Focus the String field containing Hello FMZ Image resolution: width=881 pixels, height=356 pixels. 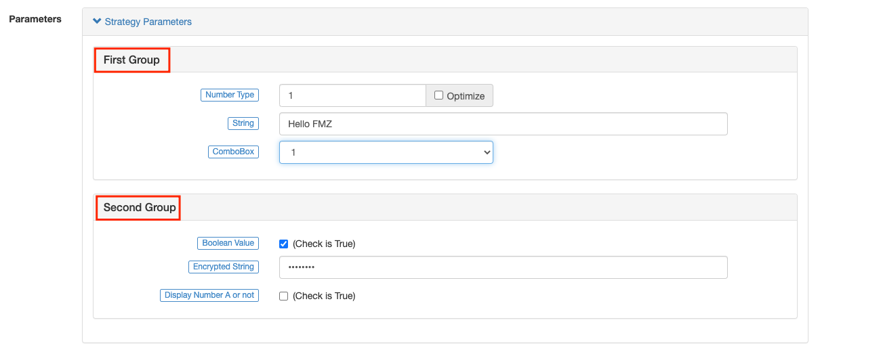(503, 124)
